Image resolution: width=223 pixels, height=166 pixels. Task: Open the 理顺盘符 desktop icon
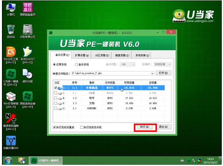(x=28, y=10)
